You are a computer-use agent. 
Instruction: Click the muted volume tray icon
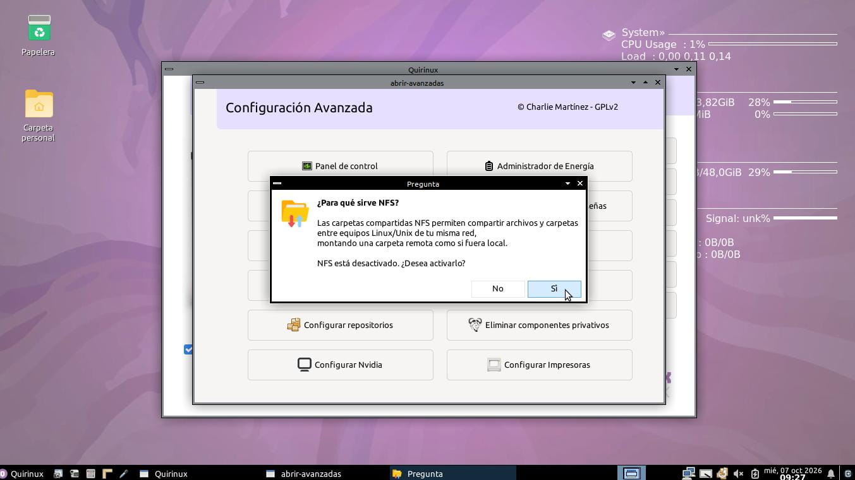click(x=738, y=474)
